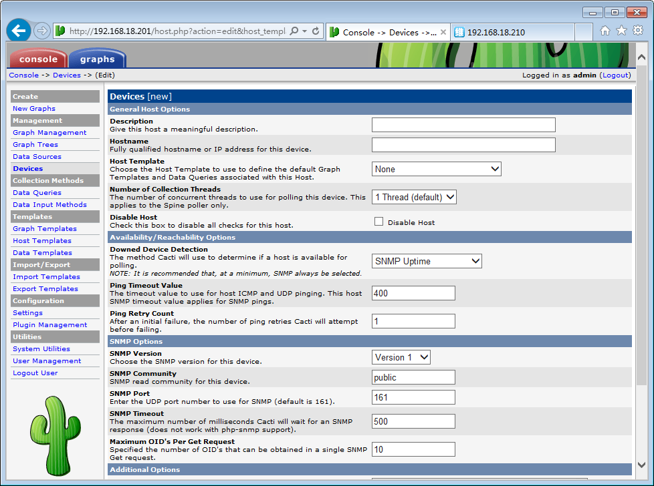The image size is (654, 486).
Task: Open Graph Trees in sidebar
Action: pos(35,144)
